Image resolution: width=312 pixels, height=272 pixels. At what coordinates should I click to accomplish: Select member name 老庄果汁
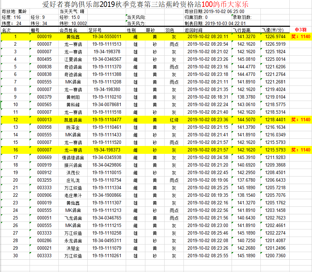click(73, 195)
